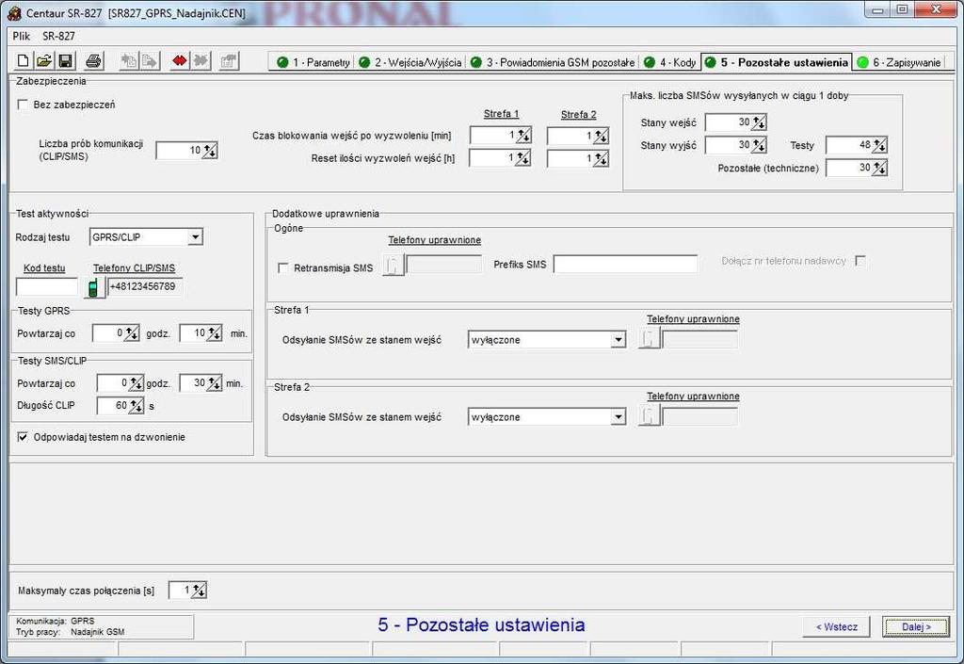The width and height of the screenshot is (964, 664).
Task: Uncheck Odpowiadaj testem na dzwonienie
Action: tap(23, 437)
